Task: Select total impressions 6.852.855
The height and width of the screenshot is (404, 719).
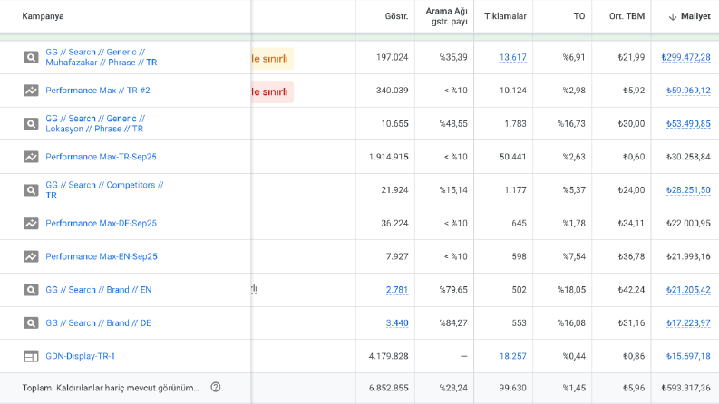Action: coord(388,388)
